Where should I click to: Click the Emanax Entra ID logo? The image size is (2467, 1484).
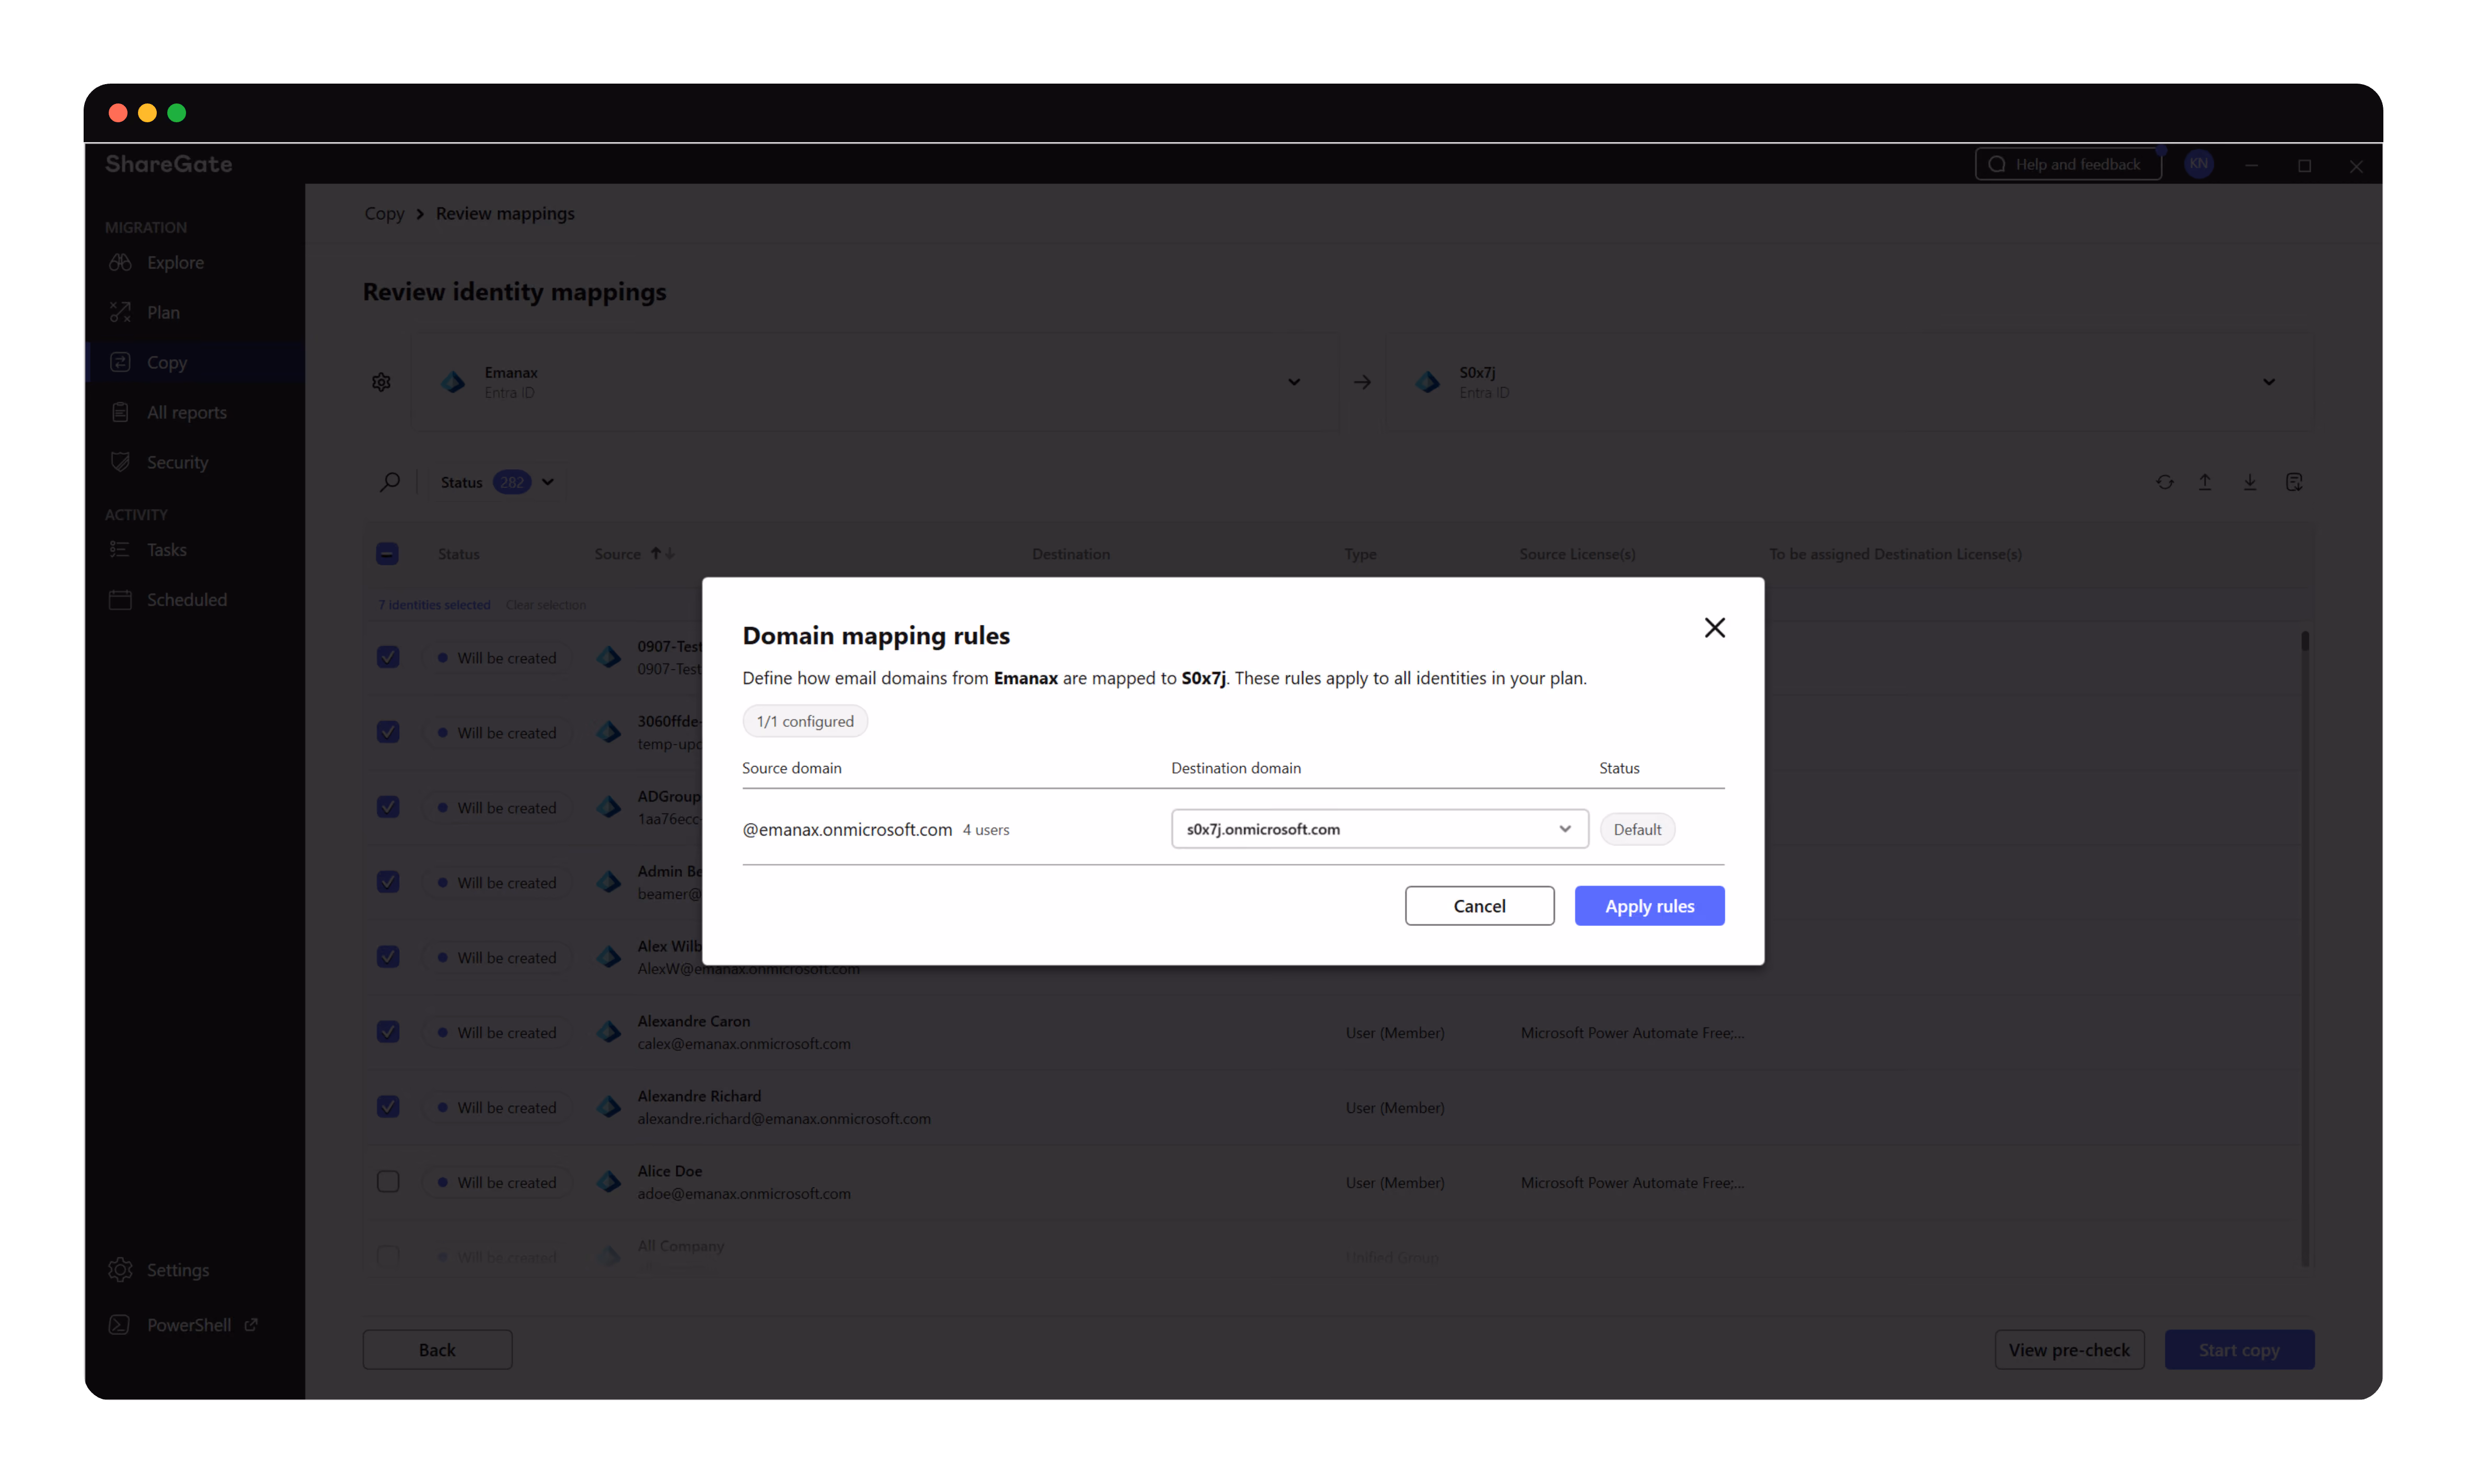point(453,382)
